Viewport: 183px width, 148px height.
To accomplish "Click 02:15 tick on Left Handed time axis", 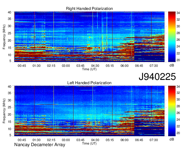I will 51,140.
